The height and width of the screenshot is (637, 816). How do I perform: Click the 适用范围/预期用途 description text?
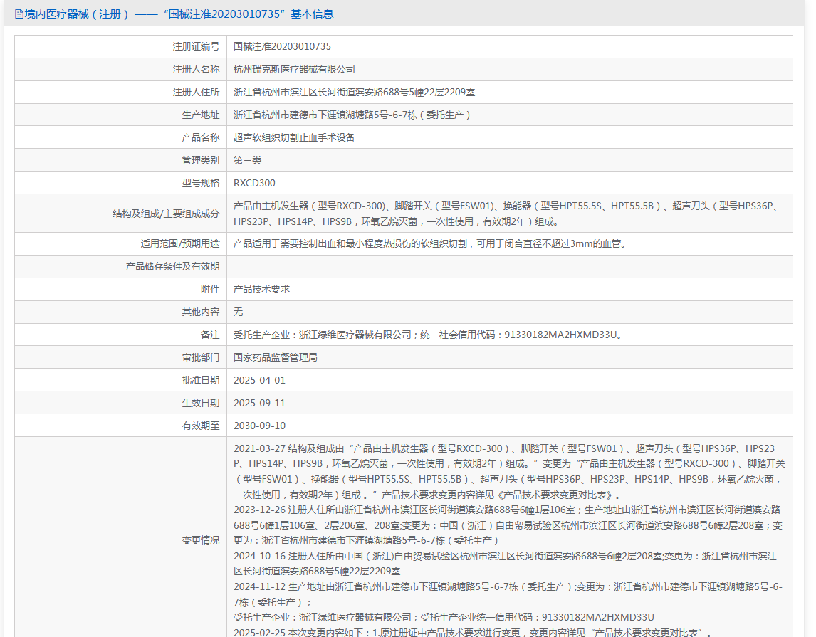[429, 243]
